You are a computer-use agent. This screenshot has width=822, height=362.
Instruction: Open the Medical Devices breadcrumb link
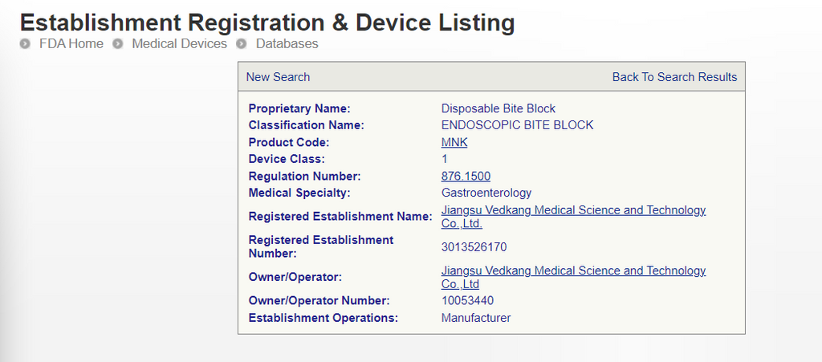point(179,44)
